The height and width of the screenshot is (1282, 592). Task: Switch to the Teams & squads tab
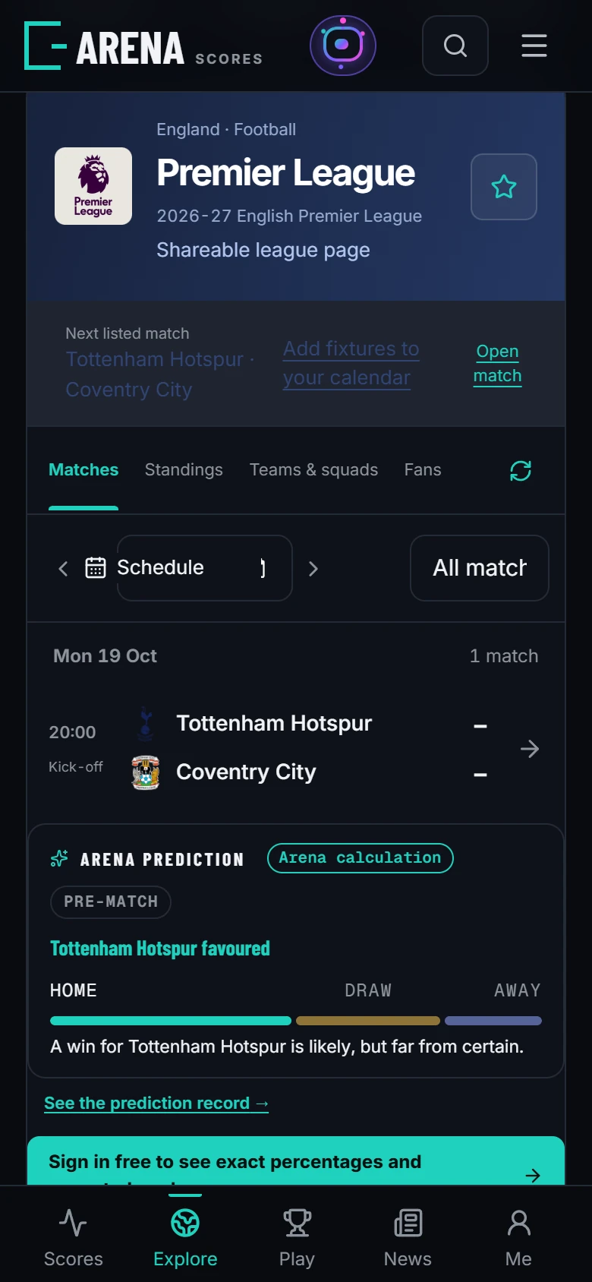coord(313,470)
